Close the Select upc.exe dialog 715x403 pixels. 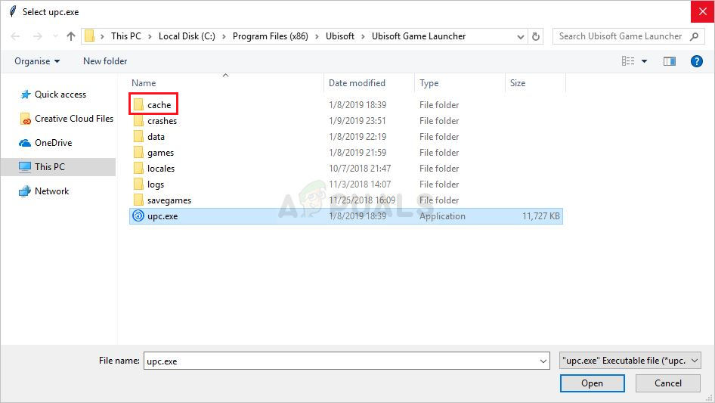tap(702, 11)
